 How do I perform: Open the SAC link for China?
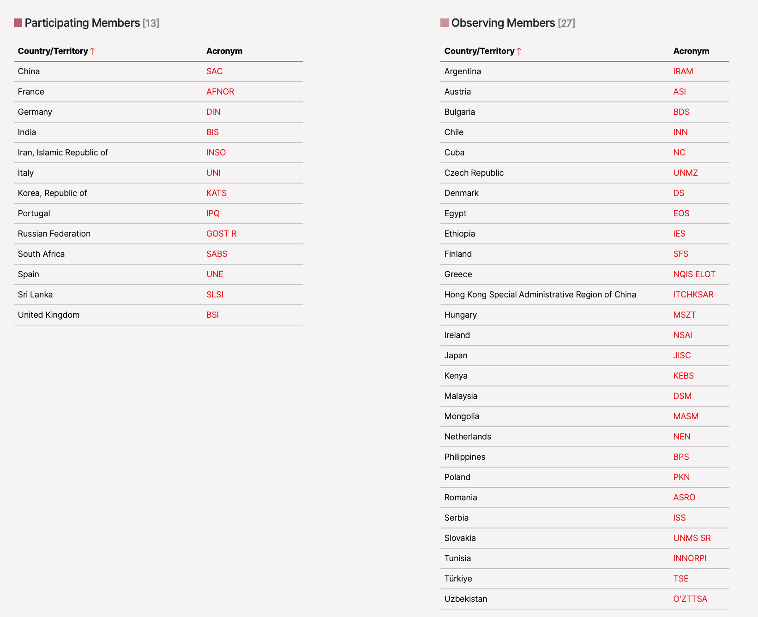point(214,71)
